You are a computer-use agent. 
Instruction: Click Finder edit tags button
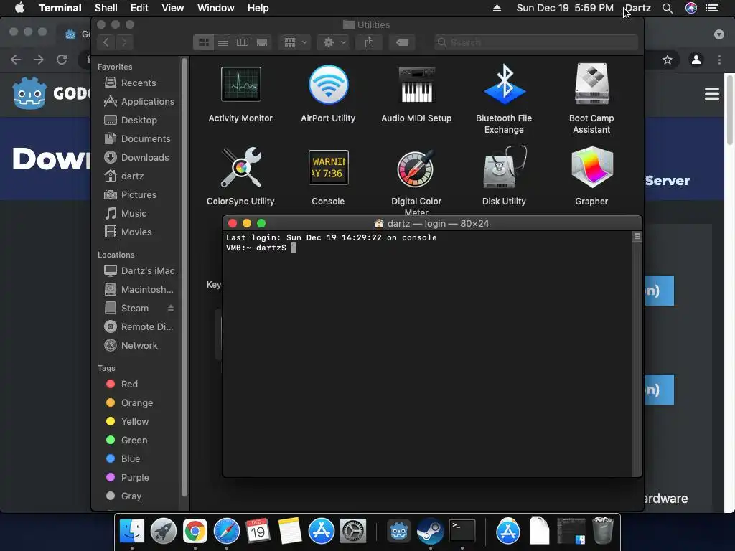point(402,42)
